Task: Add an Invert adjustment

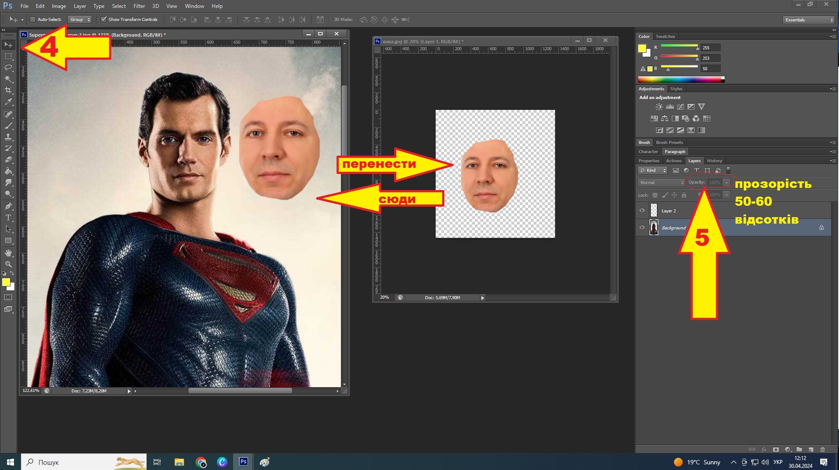Action: point(659,130)
